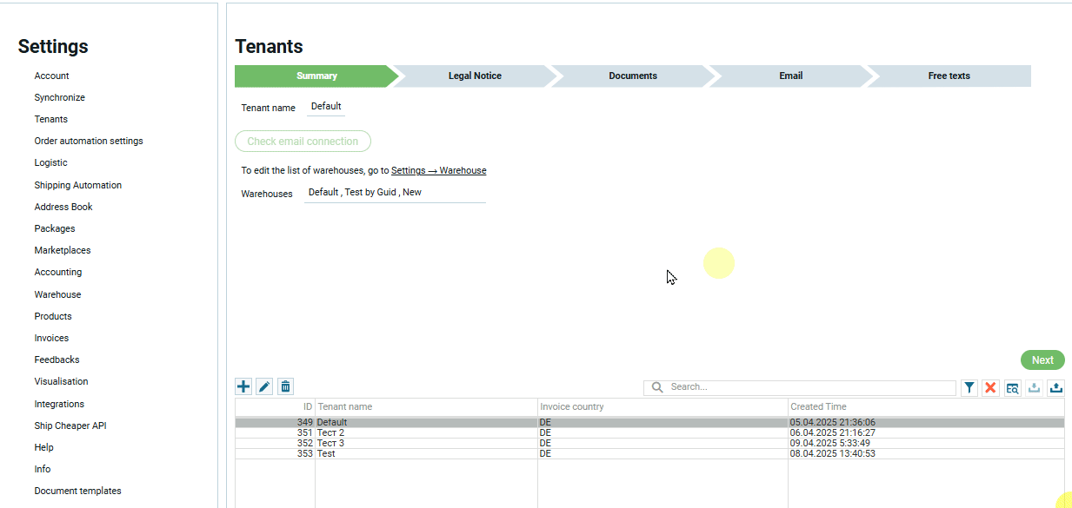Click the advanced search panel icon

pos(1012,388)
